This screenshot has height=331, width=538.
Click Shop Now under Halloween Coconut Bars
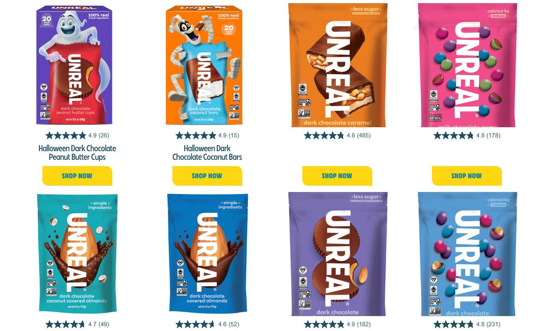pos(207,176)
